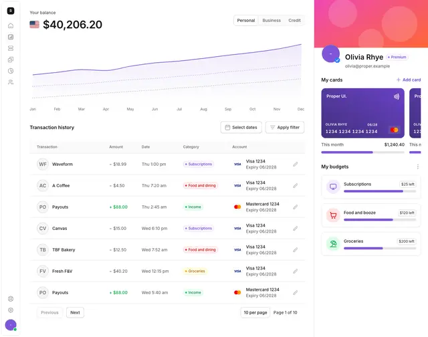
Task: Click the Income tag on Thu 2:45 am row
Action: click(193, 207)
